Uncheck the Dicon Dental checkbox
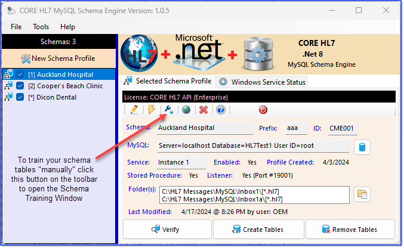The width and height of the screenshot is (404, 248). 20,97
